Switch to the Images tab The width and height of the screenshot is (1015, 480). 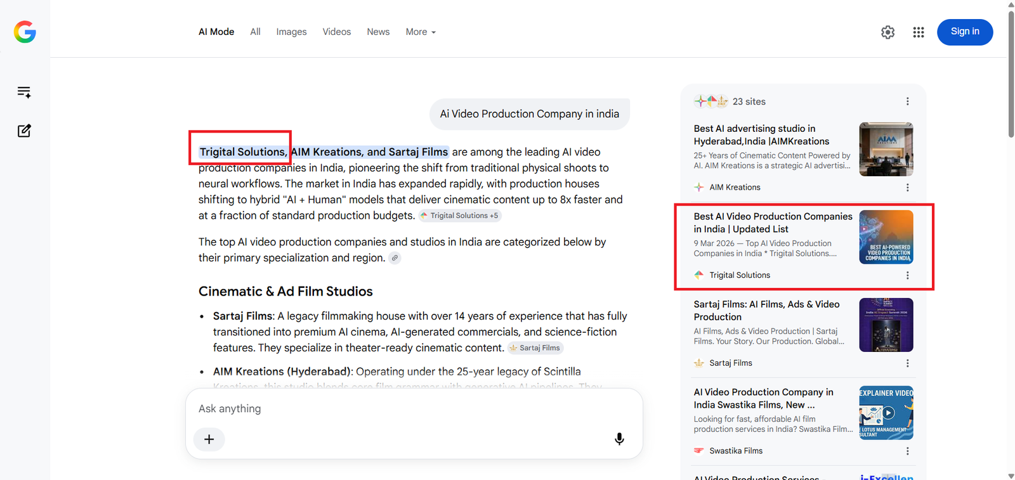pos(291,32)
